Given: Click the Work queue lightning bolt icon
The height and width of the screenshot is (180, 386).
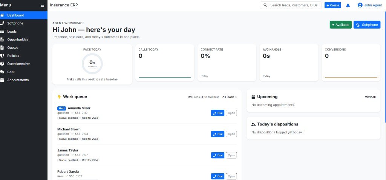Looking at the screenshot, I should click(59, 97).
